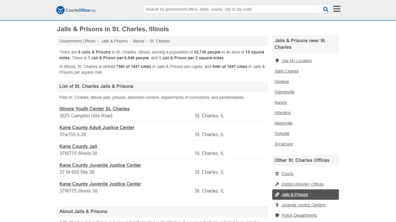This screenshot has width=396, height=222.
Task: Open Aurora nearby link
Action: [x=281, y=102]
